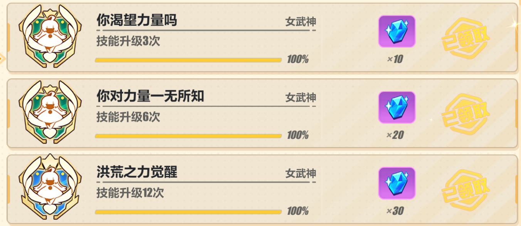
Task: Click the 女武神 tag on third row
Action: tap(301, 174)
